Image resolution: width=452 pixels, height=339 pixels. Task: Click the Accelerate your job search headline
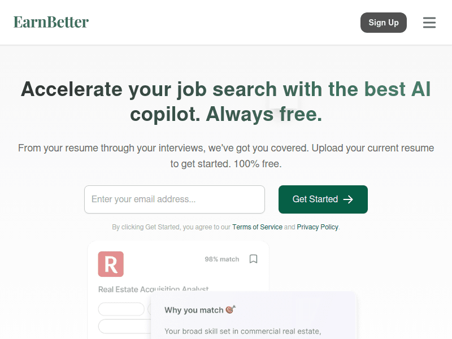(x=226, y=102)
